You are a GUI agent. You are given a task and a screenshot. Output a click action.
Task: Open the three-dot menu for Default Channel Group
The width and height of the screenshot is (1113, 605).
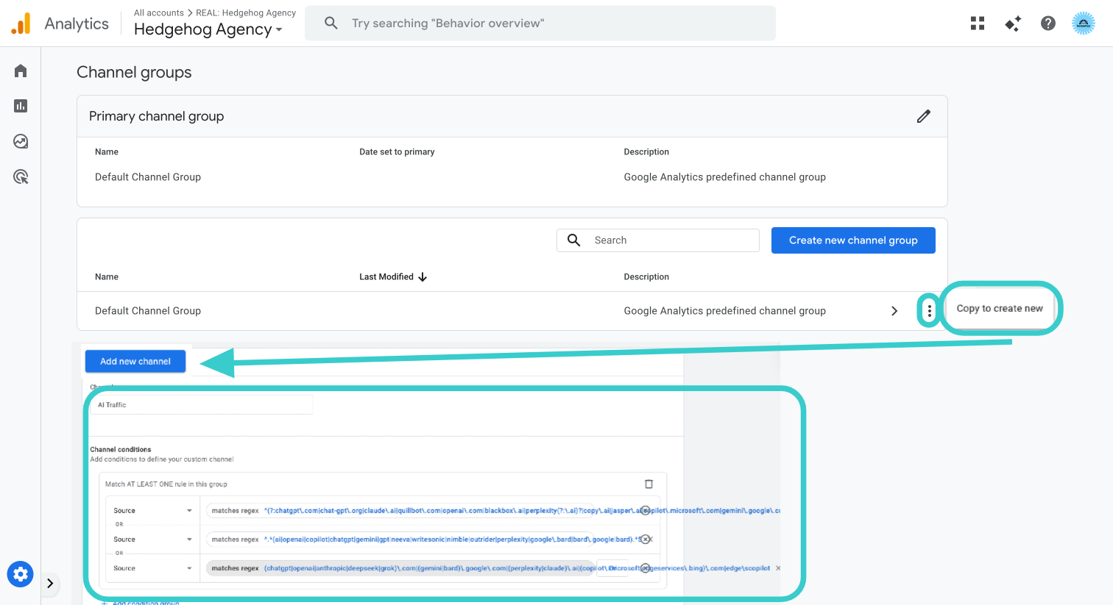(930, 311)
